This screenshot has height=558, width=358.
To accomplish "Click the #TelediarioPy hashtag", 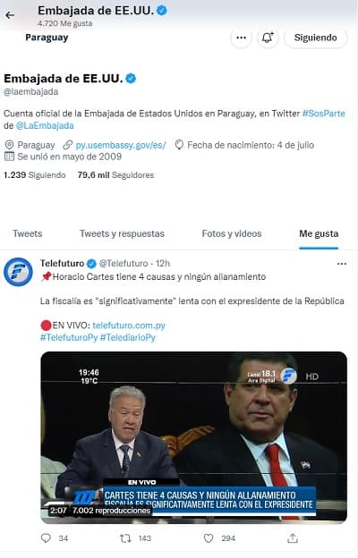I will tap(127, 337).
